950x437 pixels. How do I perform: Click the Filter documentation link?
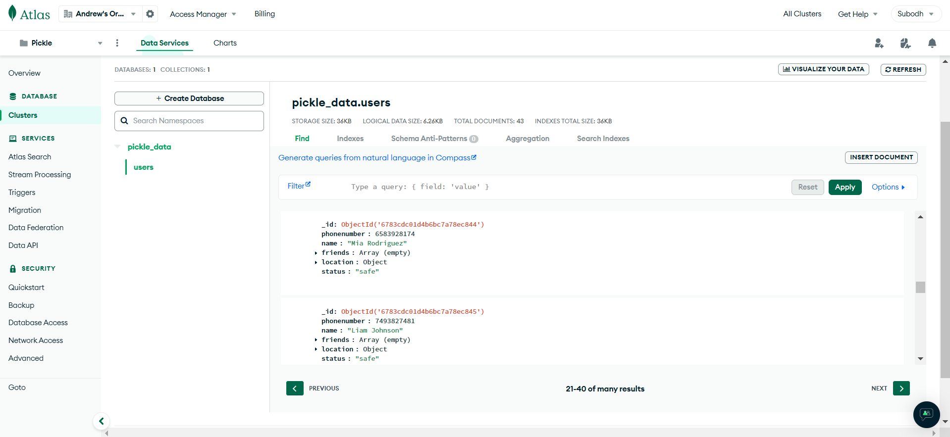coord(299,186)
